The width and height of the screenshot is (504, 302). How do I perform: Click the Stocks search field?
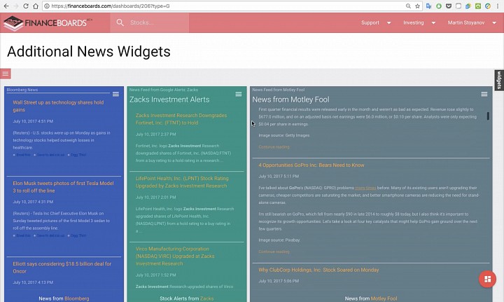pyautogui.click(x=156, y=23)
